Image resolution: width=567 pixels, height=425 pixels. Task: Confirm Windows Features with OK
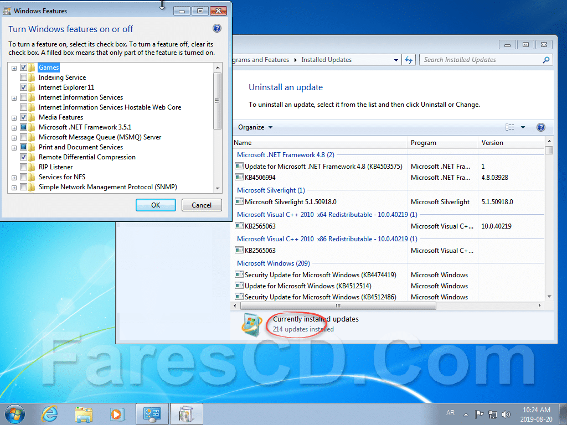click(156, 205)
